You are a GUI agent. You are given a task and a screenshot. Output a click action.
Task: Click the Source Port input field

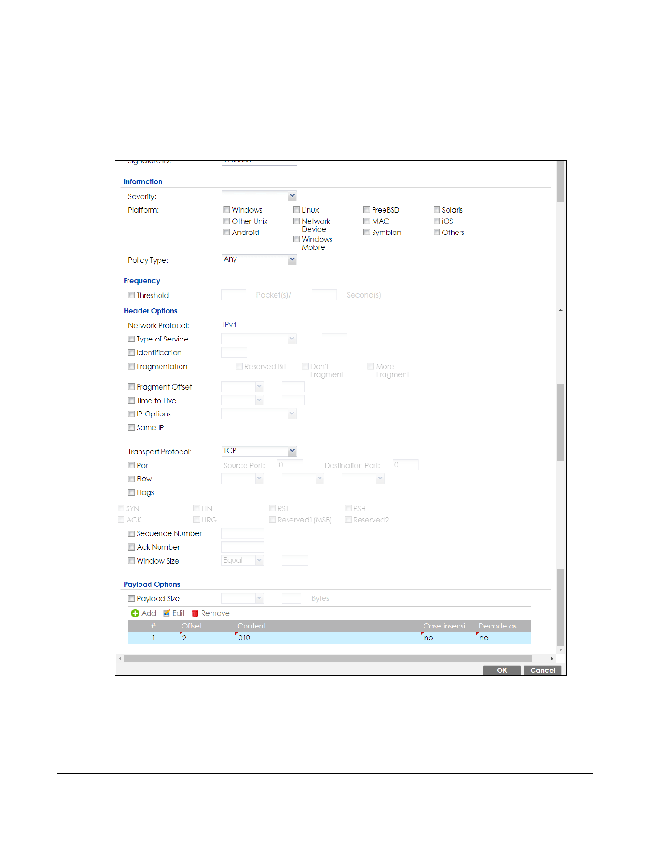click(x=290, y=465)
